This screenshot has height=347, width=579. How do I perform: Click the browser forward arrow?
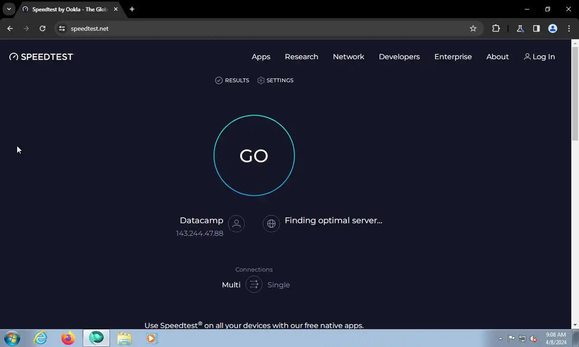(26, 28)
